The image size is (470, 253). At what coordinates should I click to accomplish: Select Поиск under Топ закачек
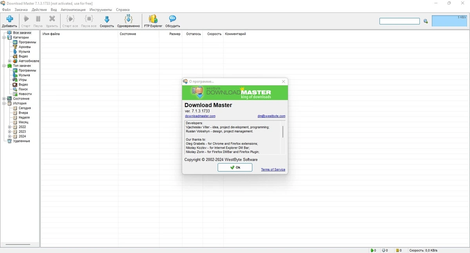point(23,89)
